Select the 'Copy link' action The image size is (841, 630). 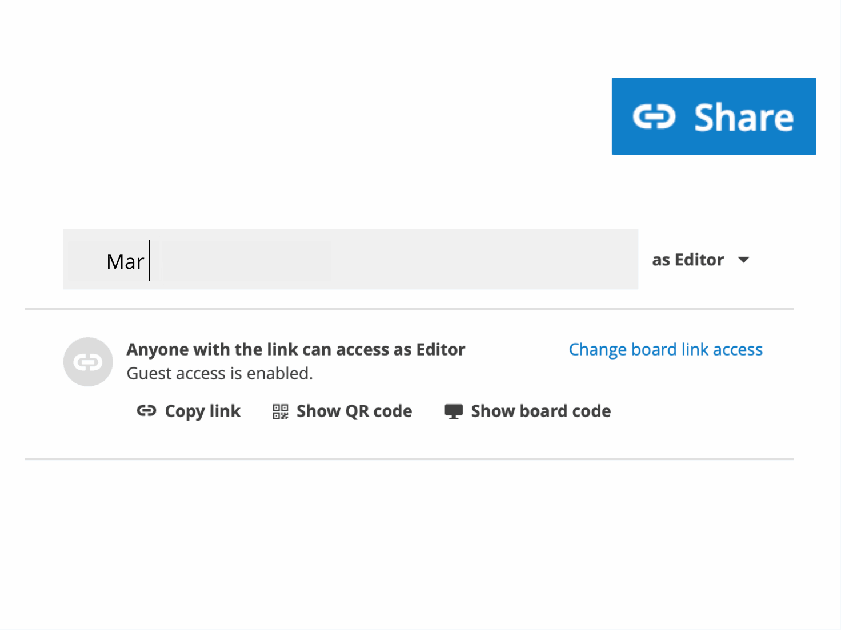[202, 411]
